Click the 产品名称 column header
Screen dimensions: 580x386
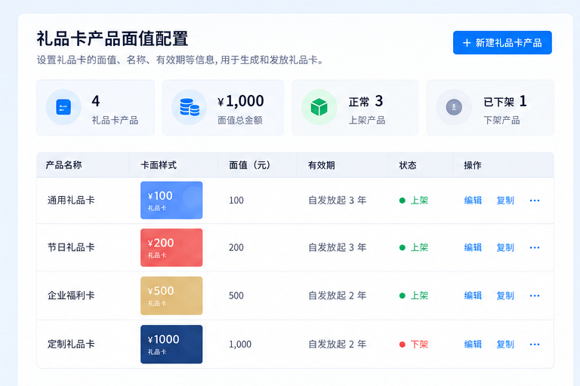pyautogui.click(x=63, y=165)
